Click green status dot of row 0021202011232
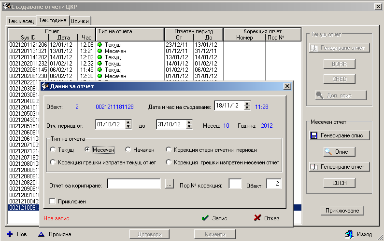384x241 pixels. 100,64
